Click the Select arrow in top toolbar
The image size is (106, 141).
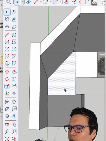tap(17, 2)
